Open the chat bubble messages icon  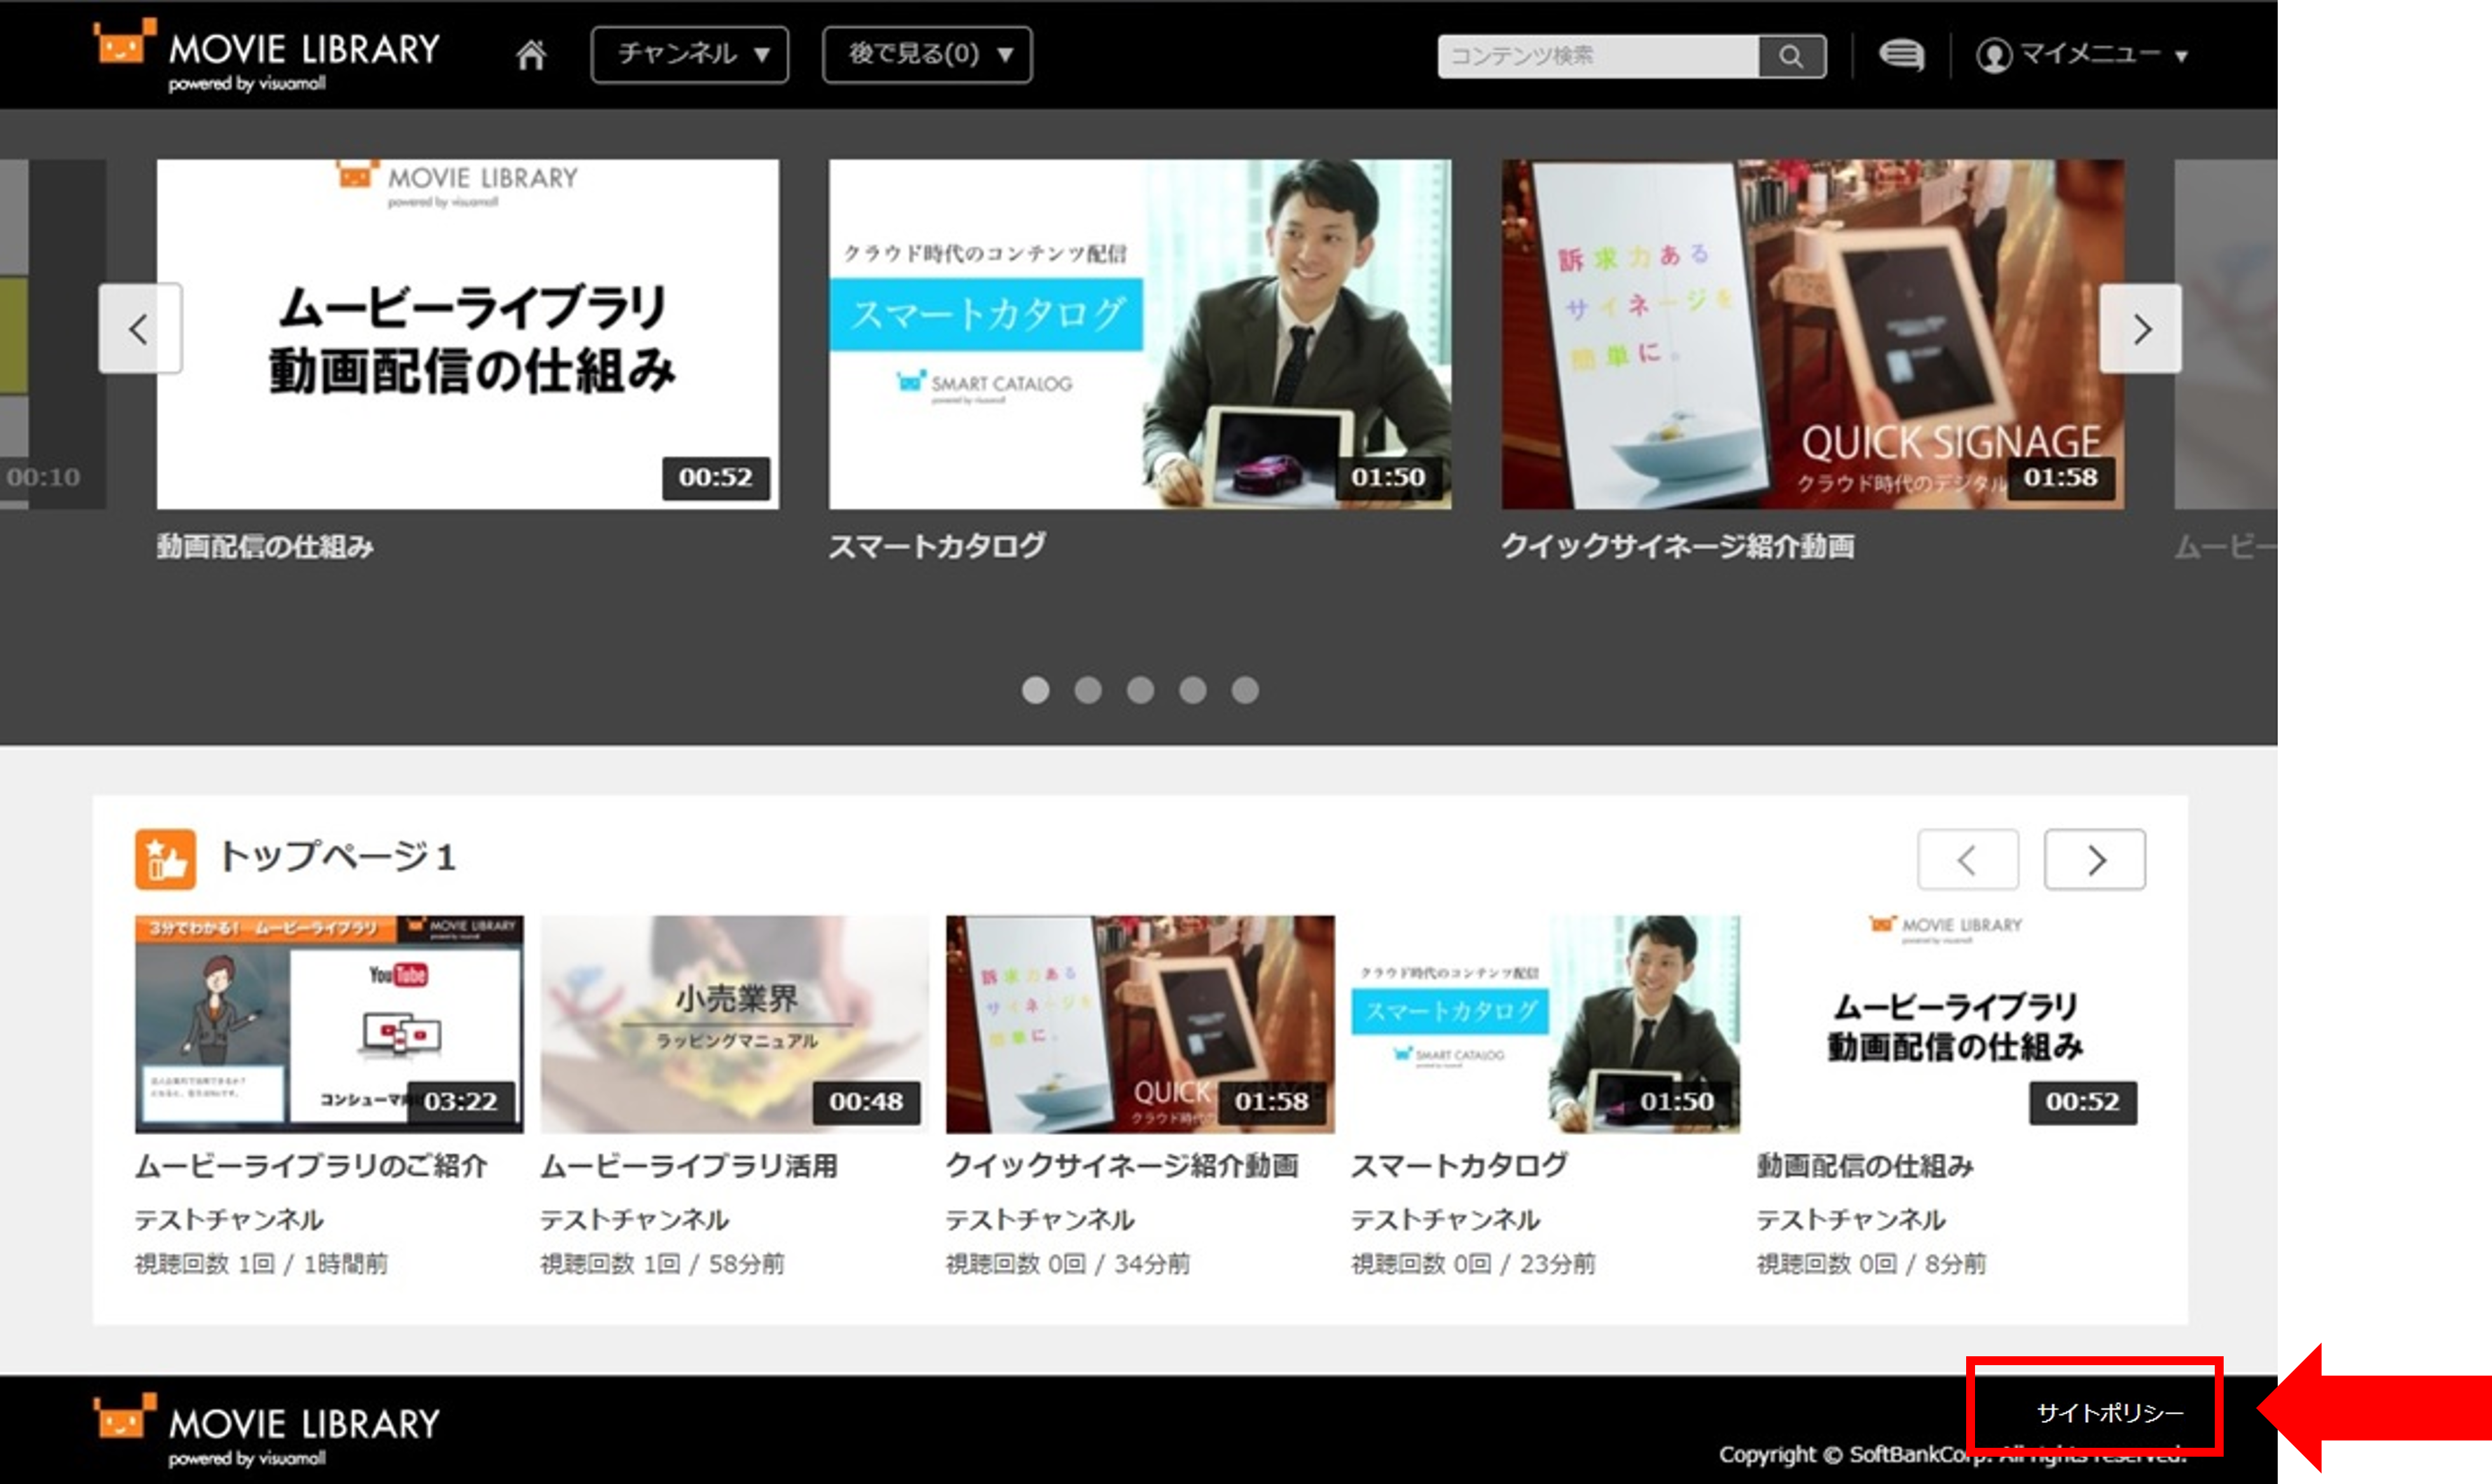click(1901, 55)
